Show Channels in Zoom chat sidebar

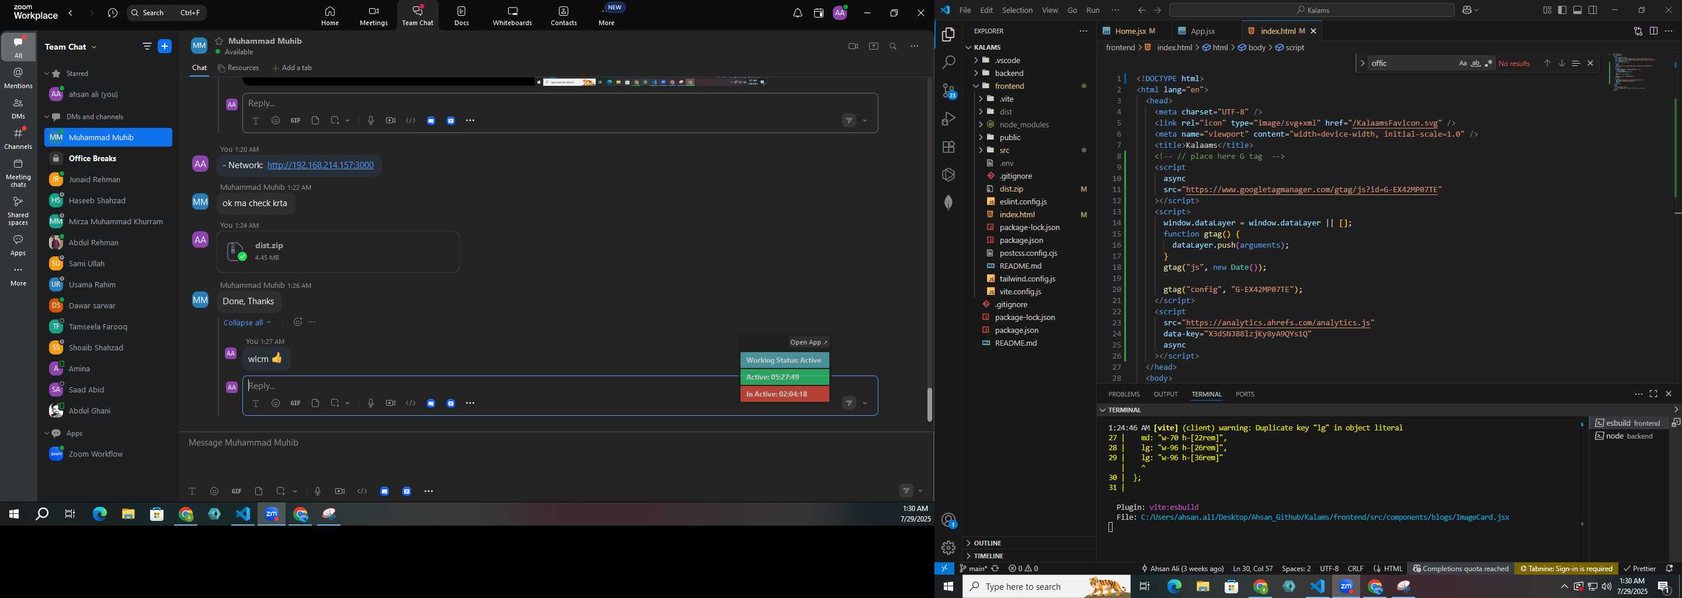(18, 138)
